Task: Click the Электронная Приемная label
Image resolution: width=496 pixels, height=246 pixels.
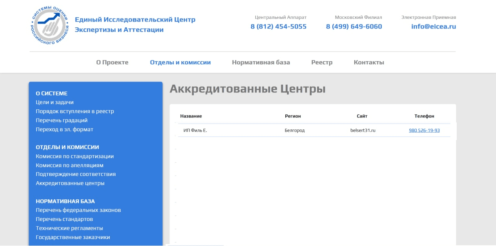Action: coord(429,17)
